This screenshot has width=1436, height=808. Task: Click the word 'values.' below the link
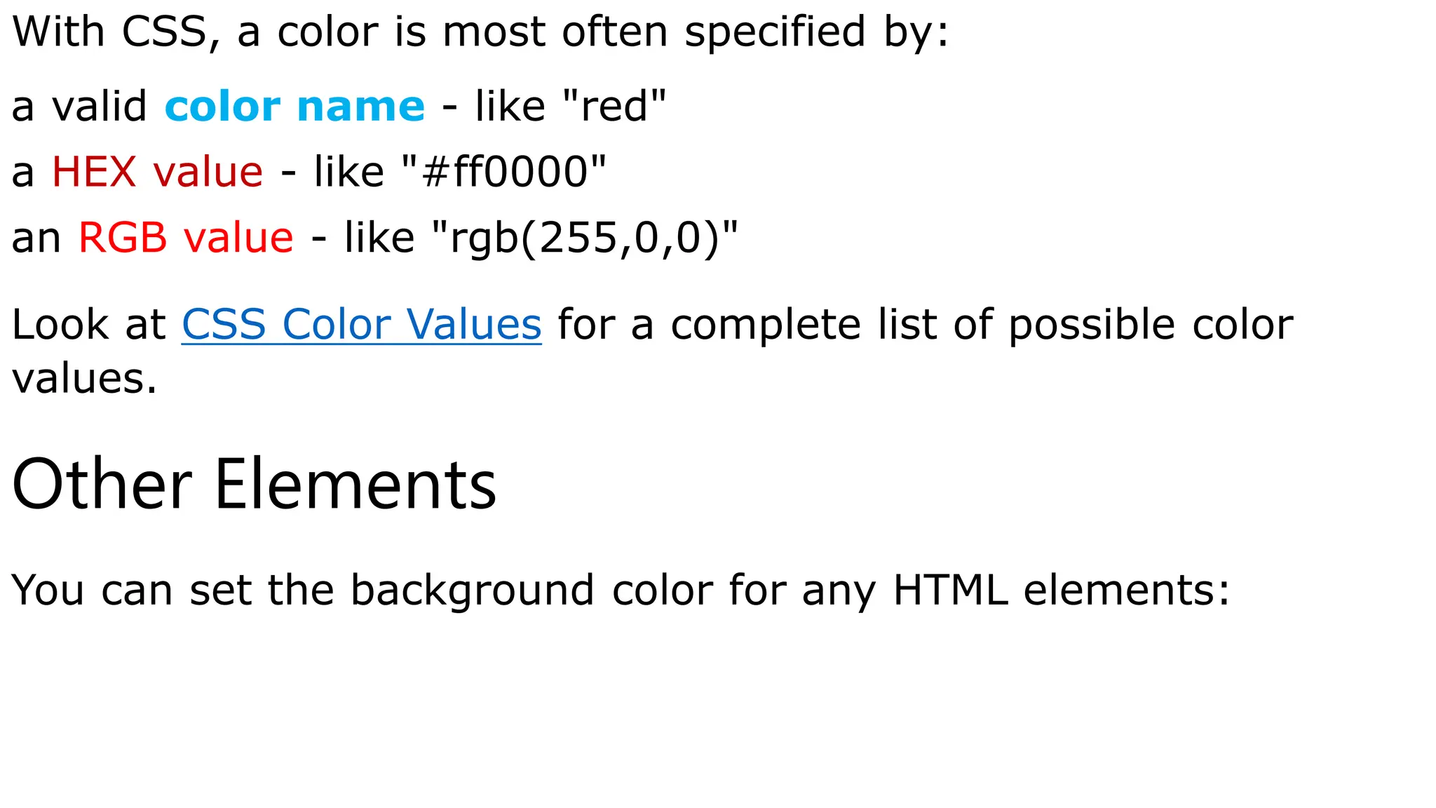[x=84, y=379]
